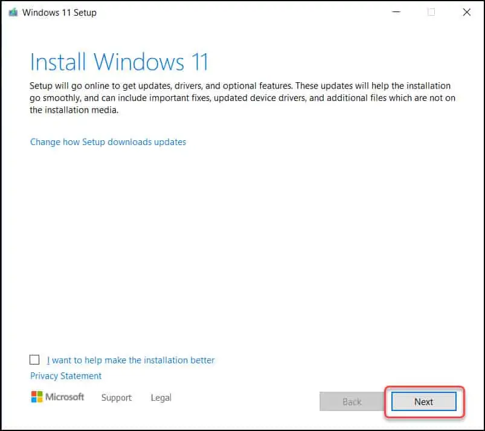Click the Windows 11 Setup title text
The height and width of the screenshot is (431, 485).
[59, 12]
